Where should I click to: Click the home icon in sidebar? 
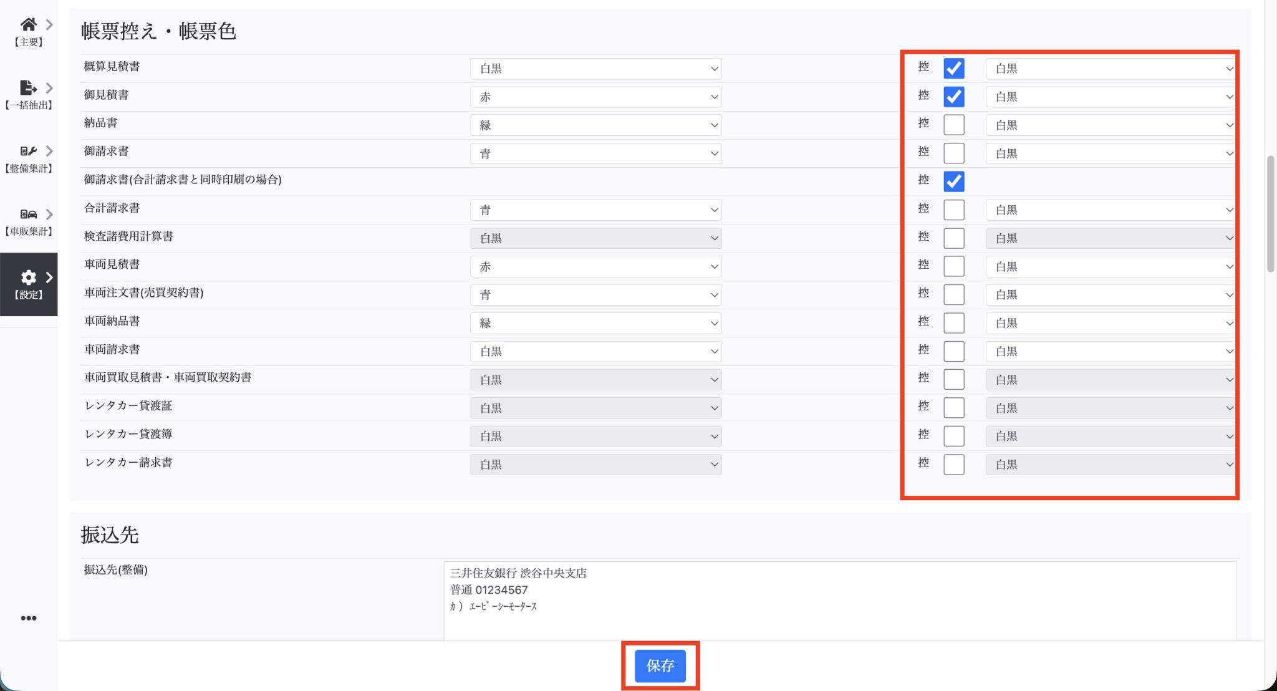pos(28,24)
